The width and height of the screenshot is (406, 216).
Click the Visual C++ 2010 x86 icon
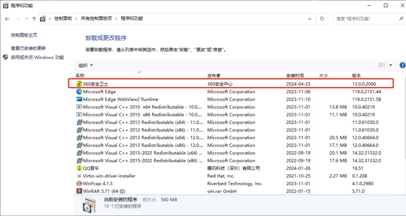click(79, 115)
